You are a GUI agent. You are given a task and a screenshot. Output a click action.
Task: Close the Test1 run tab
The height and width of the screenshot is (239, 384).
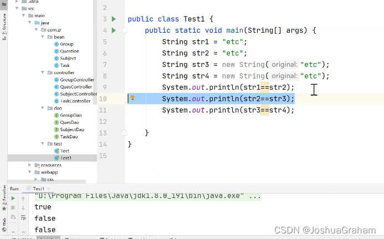coord(49,189)
